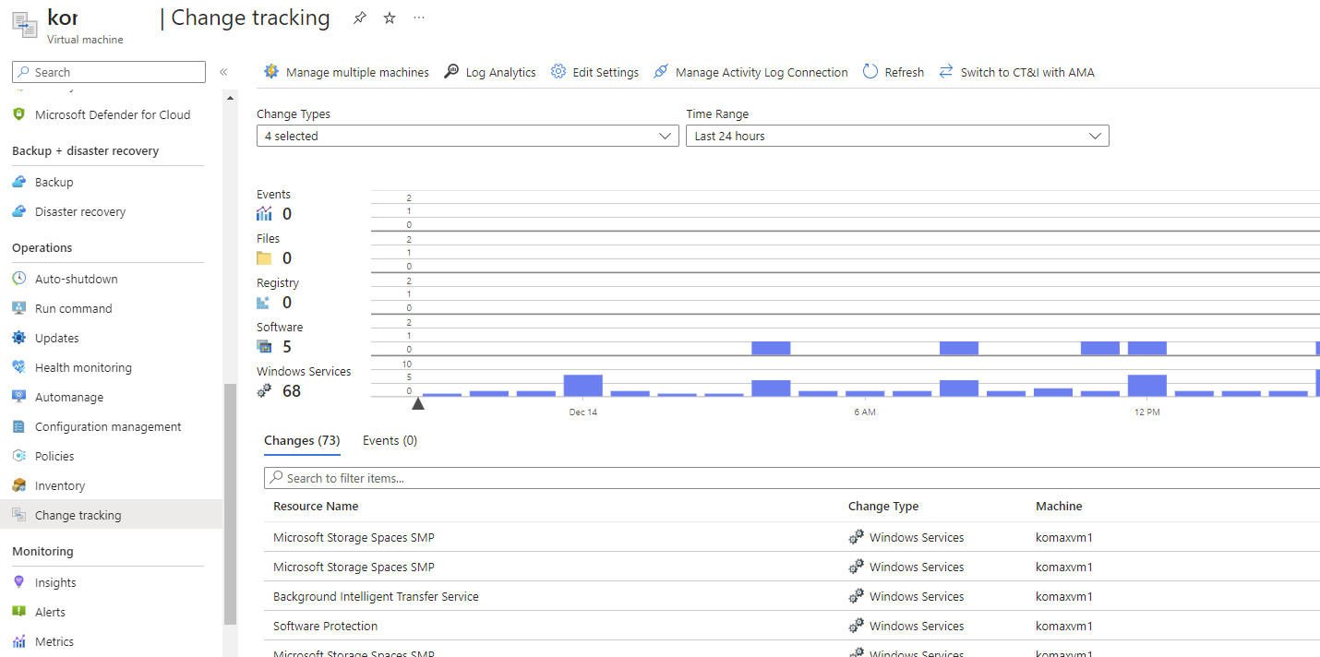Click Manage Activity Log Connection plug icon
1320x657 pixels.
(x=661, y=72)
